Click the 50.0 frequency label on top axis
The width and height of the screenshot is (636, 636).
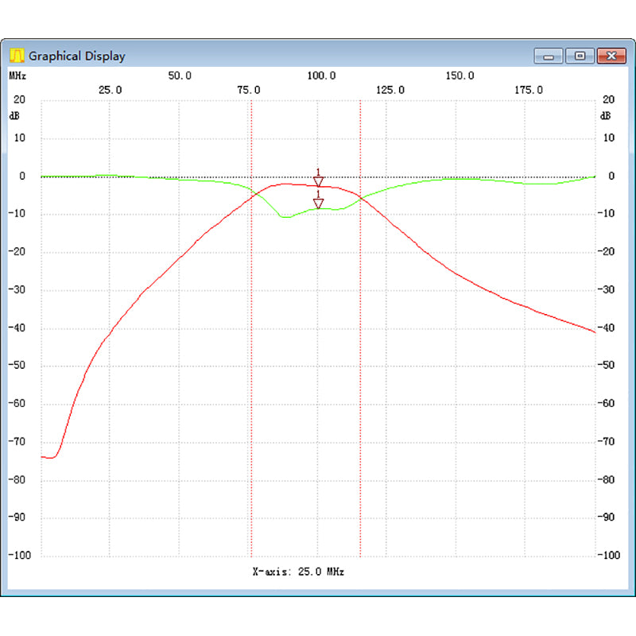click(180, 76)
